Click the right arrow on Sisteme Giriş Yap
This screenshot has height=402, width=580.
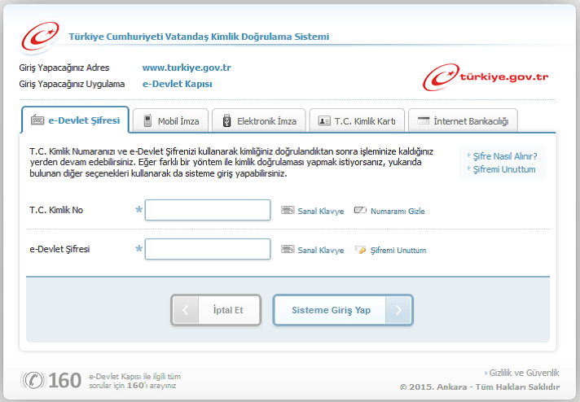coord(398,310)
